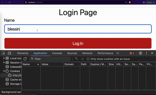Open the issues counter flag icon
The width and height of the screenshot is (156, 95).
[132, 53]
